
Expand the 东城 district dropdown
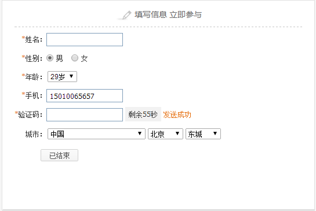(203, 134)
